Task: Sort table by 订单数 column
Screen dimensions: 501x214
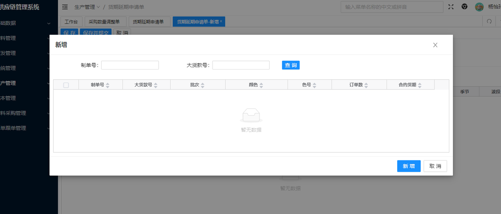Action: 366,85
